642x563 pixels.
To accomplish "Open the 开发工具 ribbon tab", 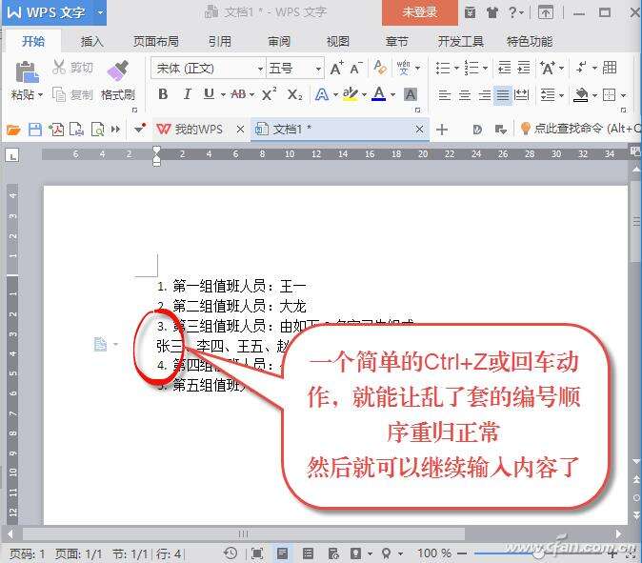I will [461, 41].
